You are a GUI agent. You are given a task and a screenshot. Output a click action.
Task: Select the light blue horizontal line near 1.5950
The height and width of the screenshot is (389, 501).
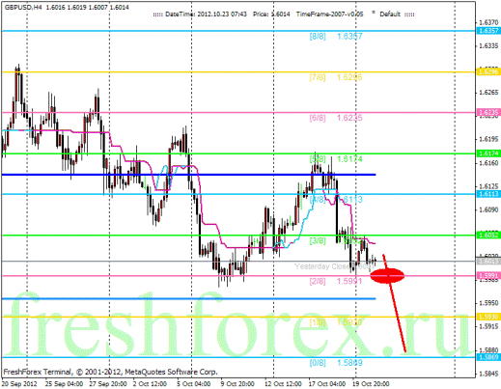189,299
